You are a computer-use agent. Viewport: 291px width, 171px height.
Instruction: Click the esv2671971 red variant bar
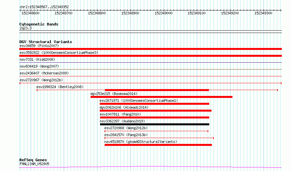154,104
